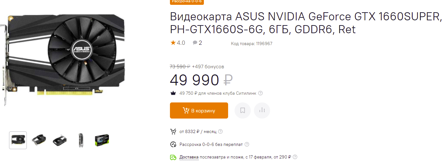
Task: Click the compare bar chart icon
Action: pos(262,110)
